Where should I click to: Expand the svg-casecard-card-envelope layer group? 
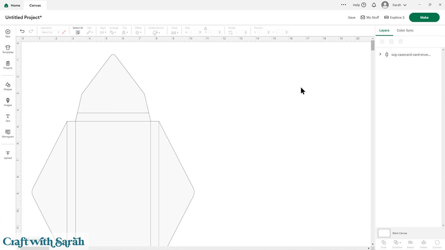pyautogui.click(x=380, y=54)
